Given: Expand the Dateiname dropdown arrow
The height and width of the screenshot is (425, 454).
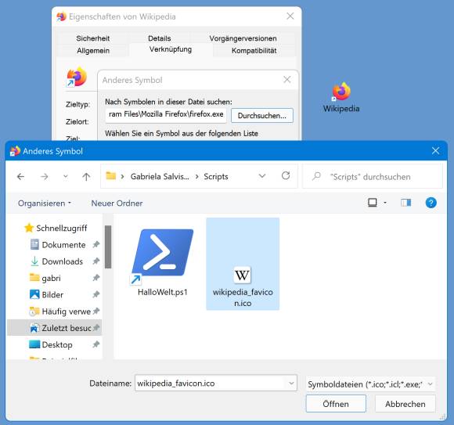Looking at the screenshot, I should [291, 384].
